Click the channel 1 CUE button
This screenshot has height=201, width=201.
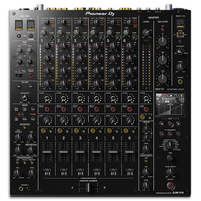pos(43,131)
